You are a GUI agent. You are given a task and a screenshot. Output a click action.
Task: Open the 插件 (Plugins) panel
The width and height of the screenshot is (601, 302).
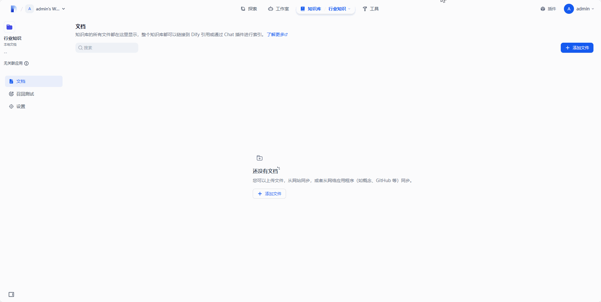(548, 8)
